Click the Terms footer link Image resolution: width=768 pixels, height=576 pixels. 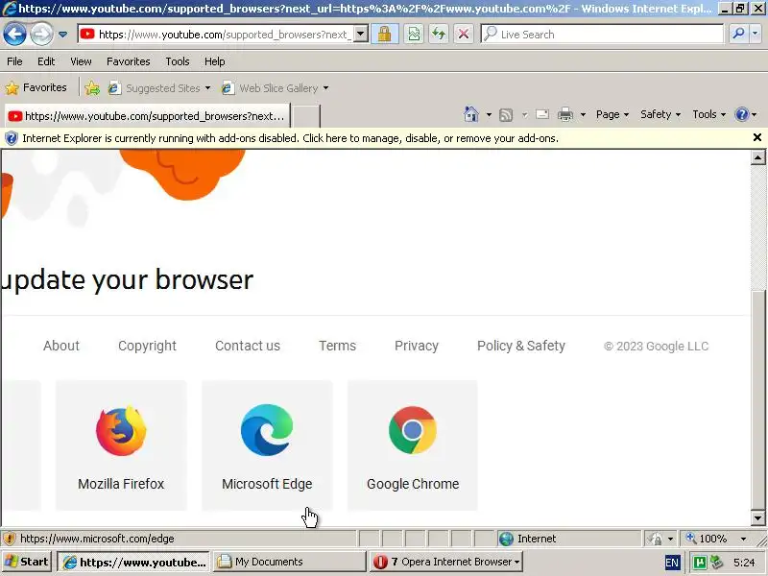point(337,346)
